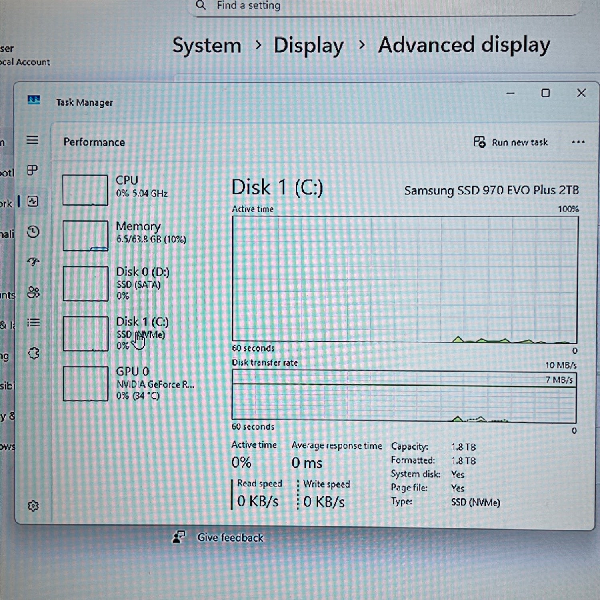Click the 0 ms response time value
Image resolution: width=600 pixels, height=600 pixels.
(307, 463)
